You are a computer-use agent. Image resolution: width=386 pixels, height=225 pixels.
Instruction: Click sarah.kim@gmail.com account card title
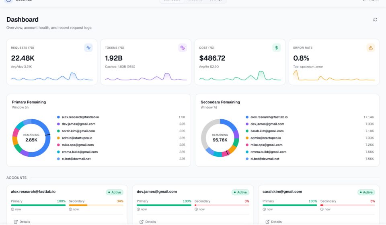(282, 192)
